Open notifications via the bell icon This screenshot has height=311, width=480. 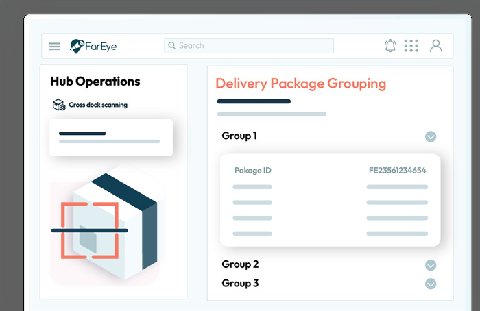click(390, 46)
